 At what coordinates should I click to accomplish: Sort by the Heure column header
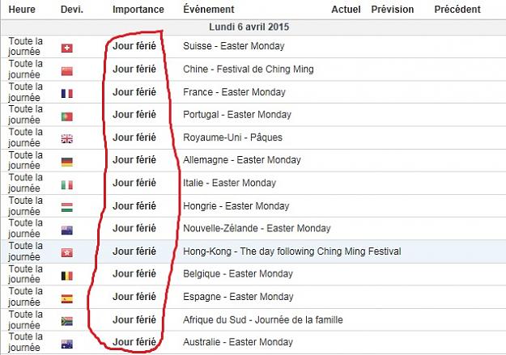(22, 10)
